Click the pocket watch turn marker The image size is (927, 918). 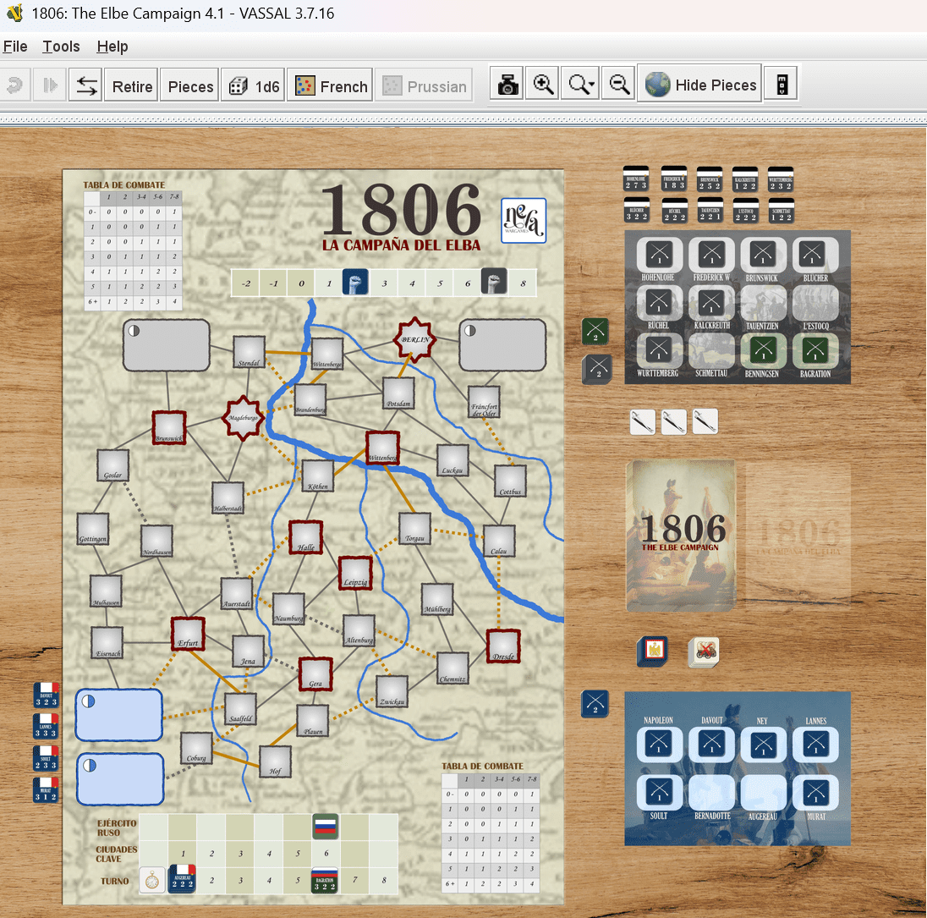(152, 880)
